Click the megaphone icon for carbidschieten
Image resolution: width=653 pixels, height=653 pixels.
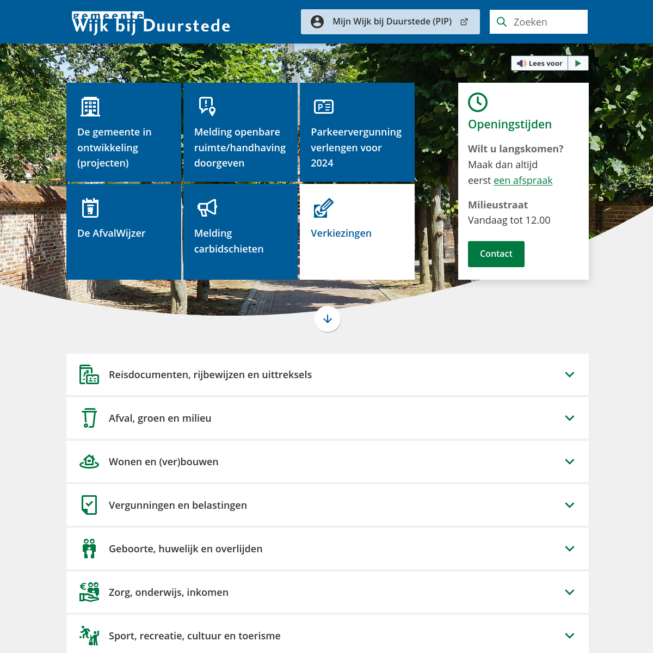[x=207, y=207]
